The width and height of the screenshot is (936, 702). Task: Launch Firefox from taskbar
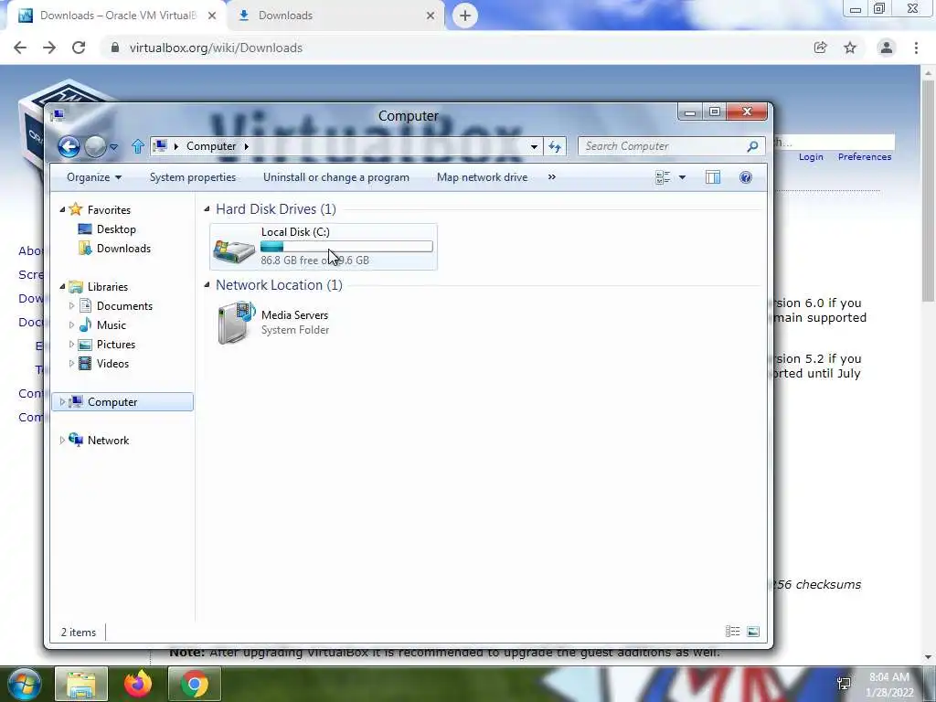click(138, 684)
